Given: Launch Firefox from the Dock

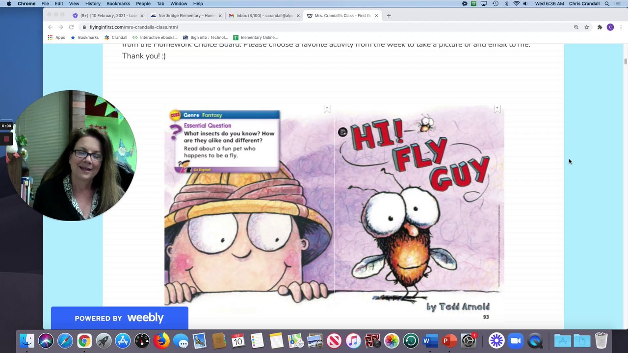Looking at the screenshot, I should pyautogui.click(x=161, y=341).
